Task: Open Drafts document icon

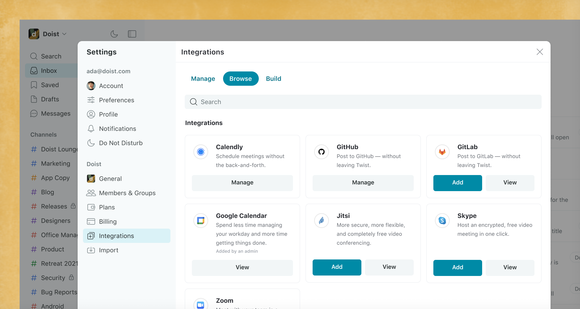Action: [x=34, y=99]
